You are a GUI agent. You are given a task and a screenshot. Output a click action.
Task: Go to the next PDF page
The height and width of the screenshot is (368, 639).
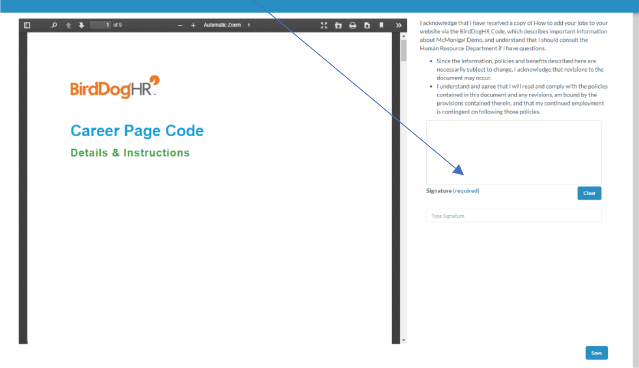point(82,25)
